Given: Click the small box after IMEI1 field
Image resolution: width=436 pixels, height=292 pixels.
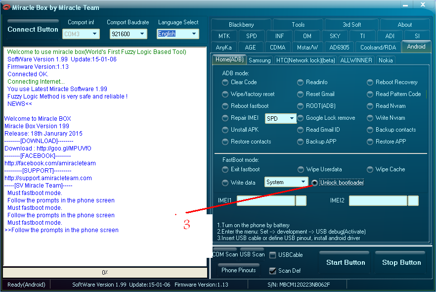Looking at the screenshot, I should click(x=301, y=201).
